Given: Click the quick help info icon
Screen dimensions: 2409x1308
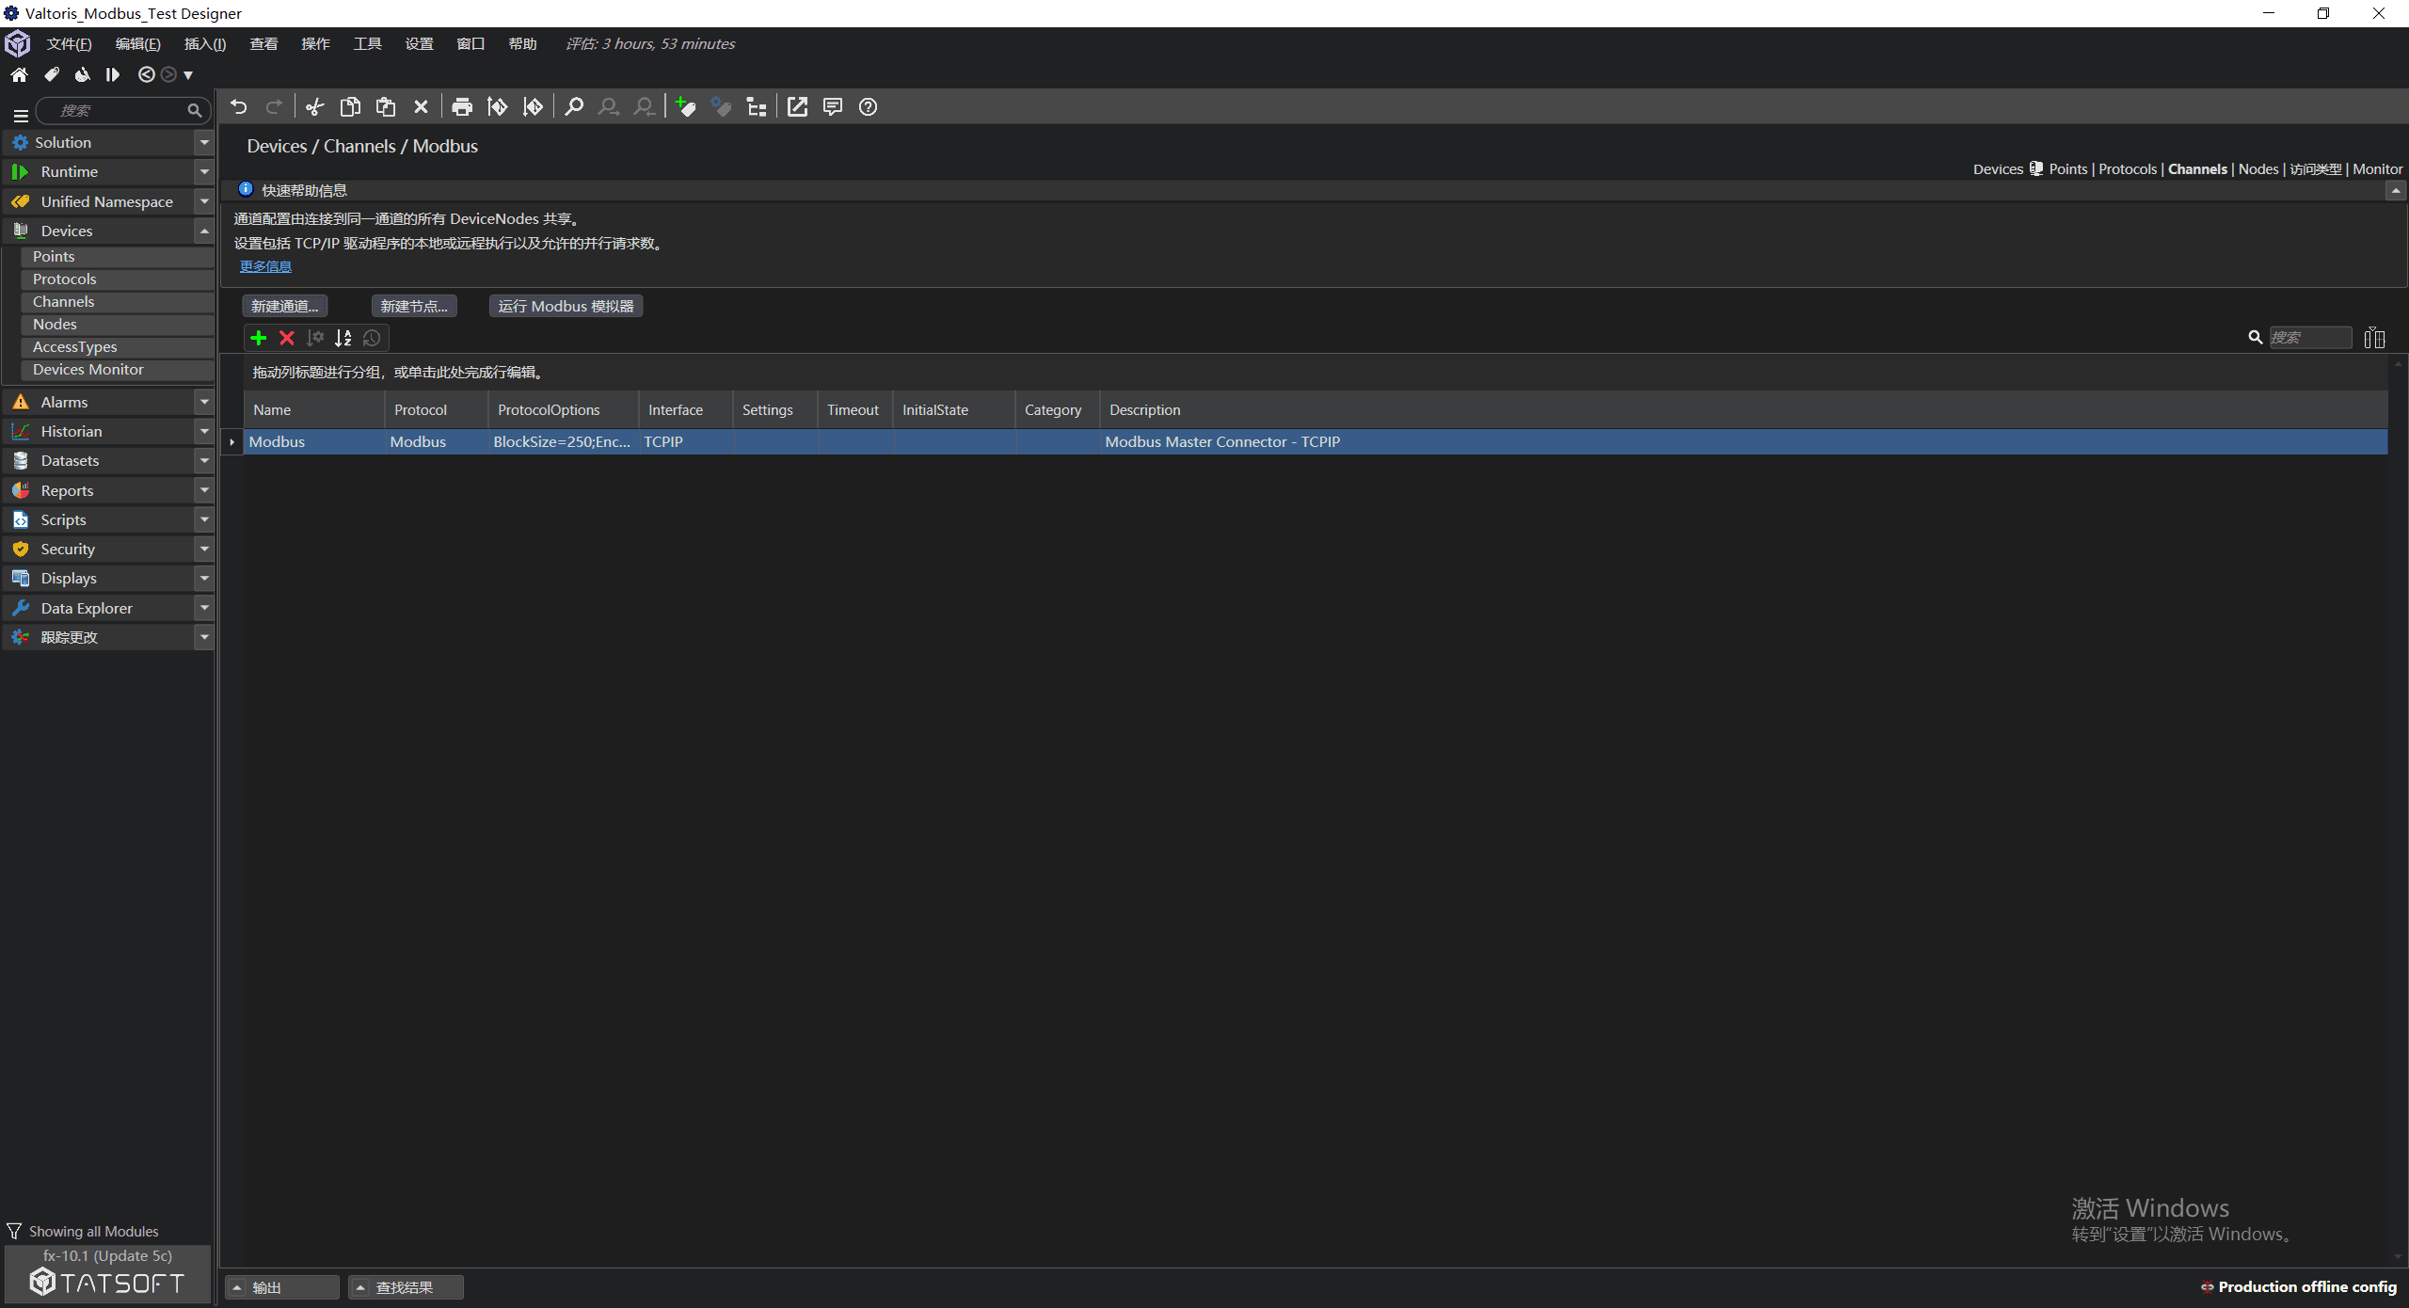Looking at the screenshot, I should coord(246,189).
